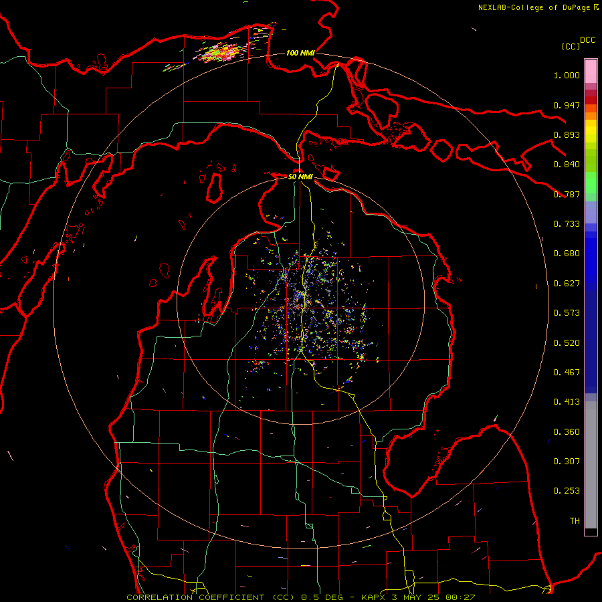
Task: Pick the pink segment of the color scale
Action: point(591,72)
